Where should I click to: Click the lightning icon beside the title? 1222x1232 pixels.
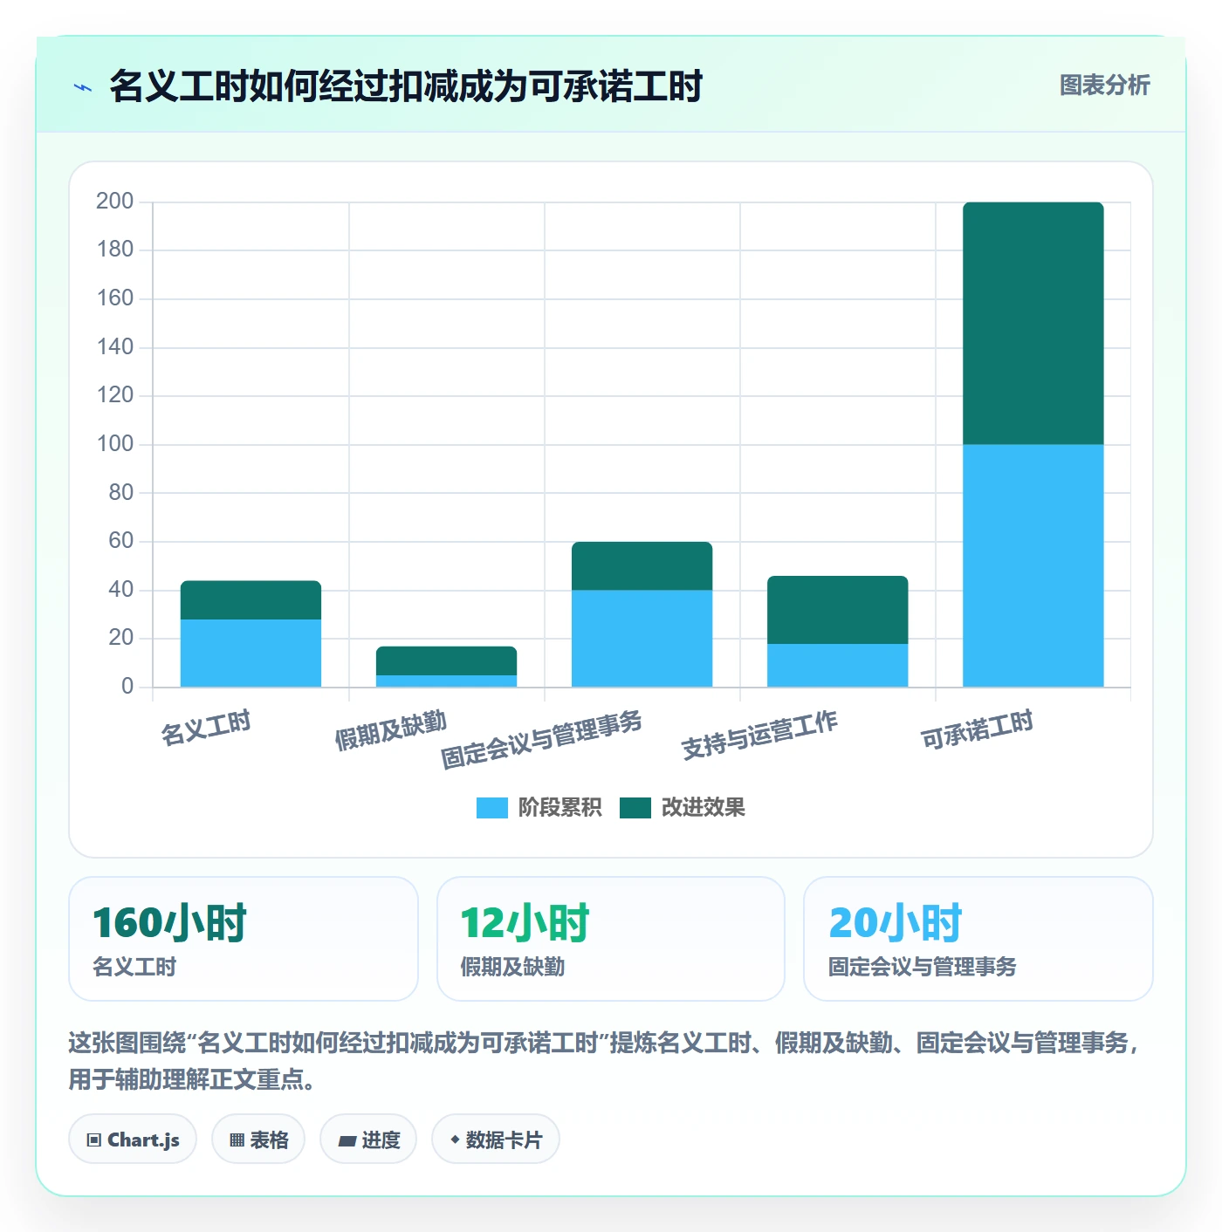point(83,87)
